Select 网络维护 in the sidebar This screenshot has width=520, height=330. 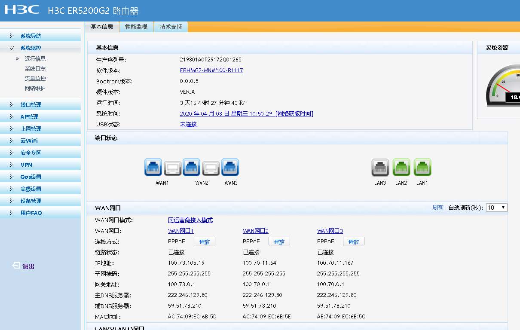(x=35, y=89)
